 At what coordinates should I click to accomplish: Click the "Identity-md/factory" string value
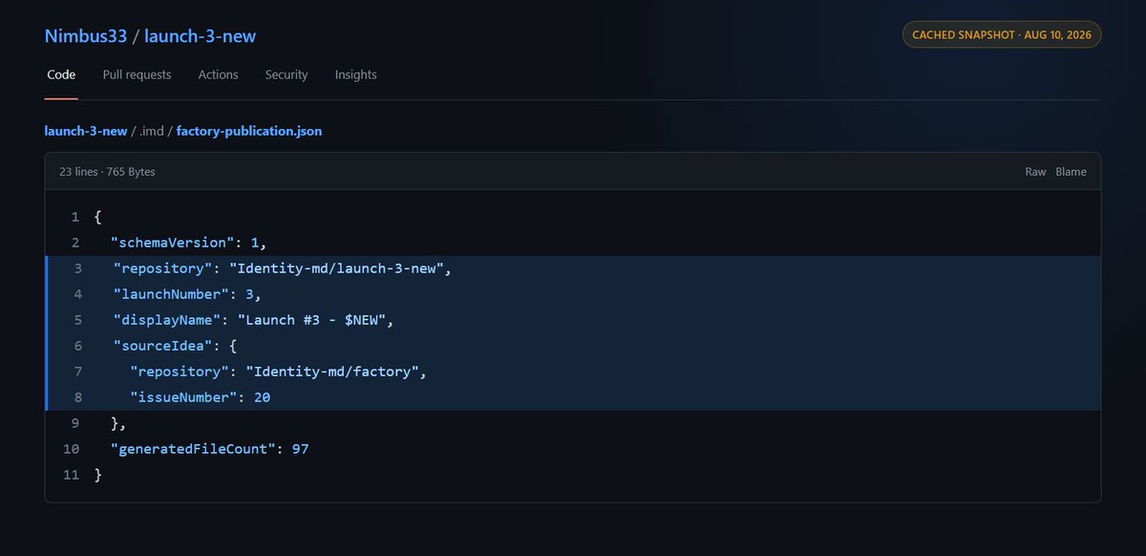(331, 372)
